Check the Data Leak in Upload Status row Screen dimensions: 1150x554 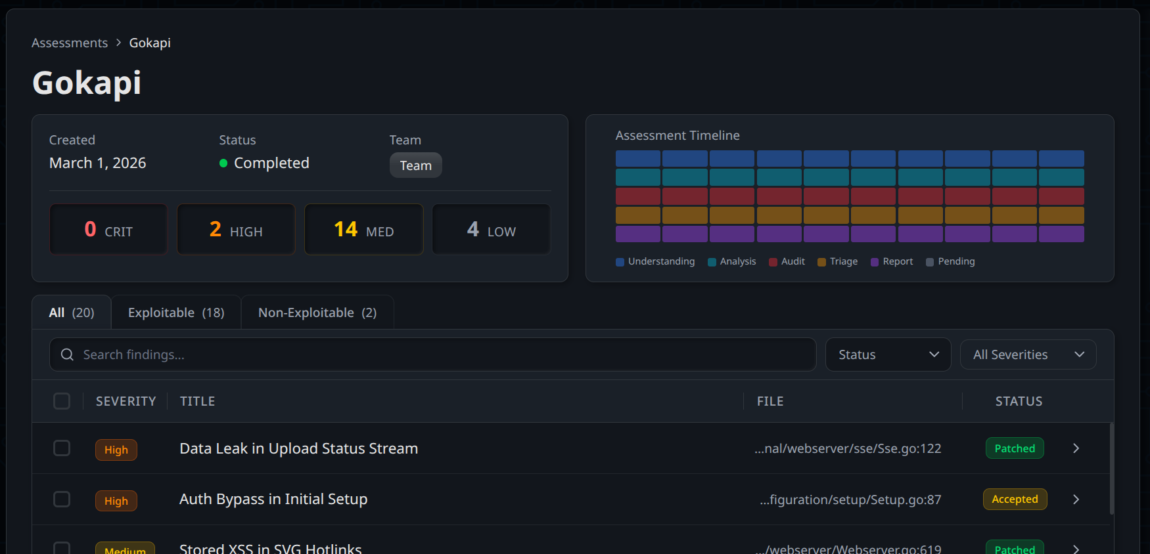[62, 448]
